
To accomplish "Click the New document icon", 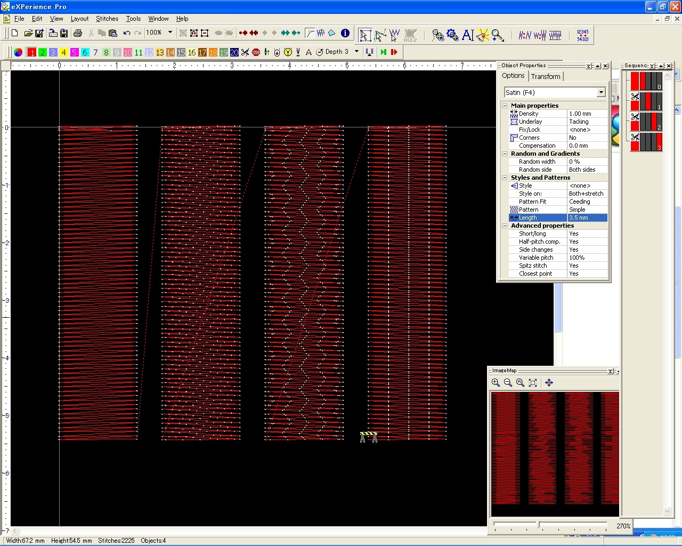I will [15, 33].
